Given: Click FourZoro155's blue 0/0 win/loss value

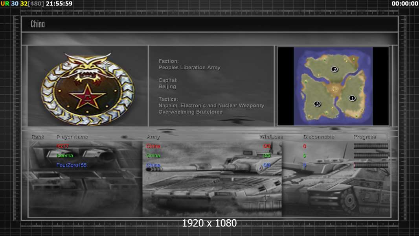Looking at the screenshot, I should coord(267,165).
